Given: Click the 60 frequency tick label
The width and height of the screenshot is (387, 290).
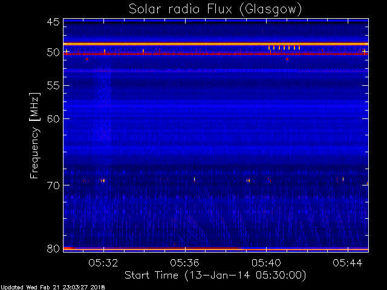Looking at the screenshot, I should 53,119.
